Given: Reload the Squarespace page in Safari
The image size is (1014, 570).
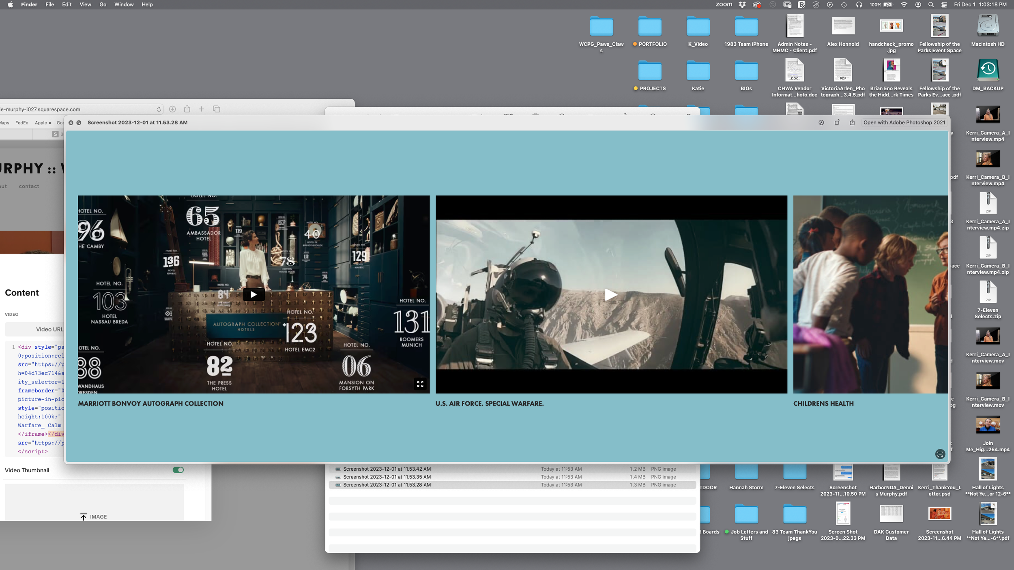Looking at the screenshot, I should point(158,109).
